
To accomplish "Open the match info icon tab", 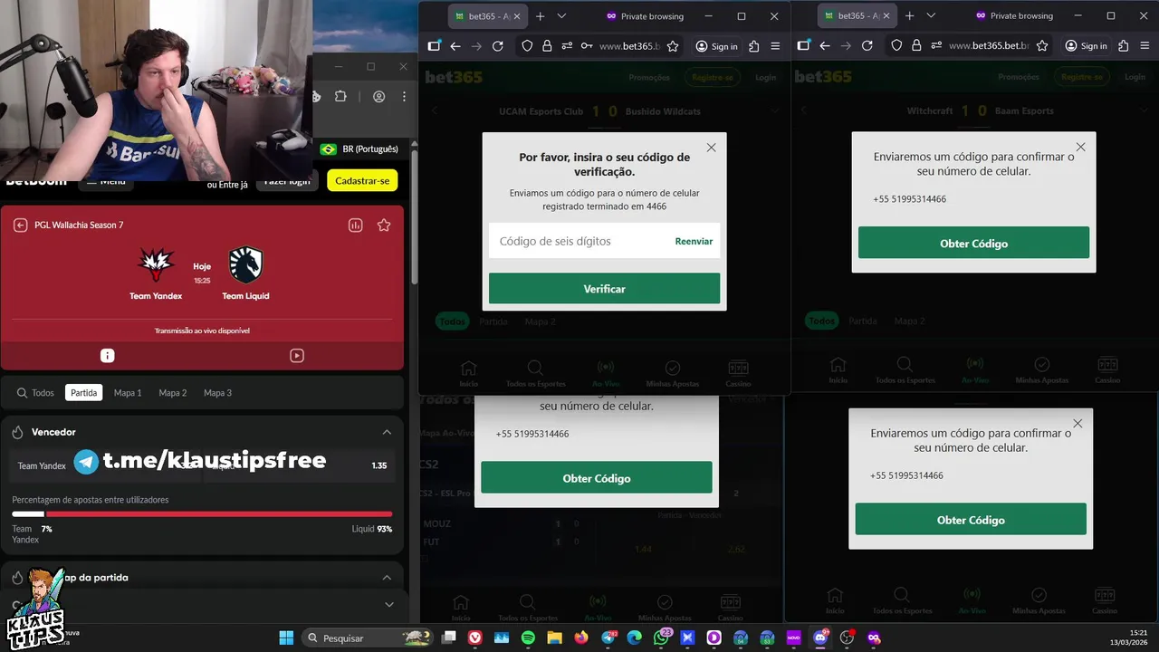I will (x=107, y=356).
